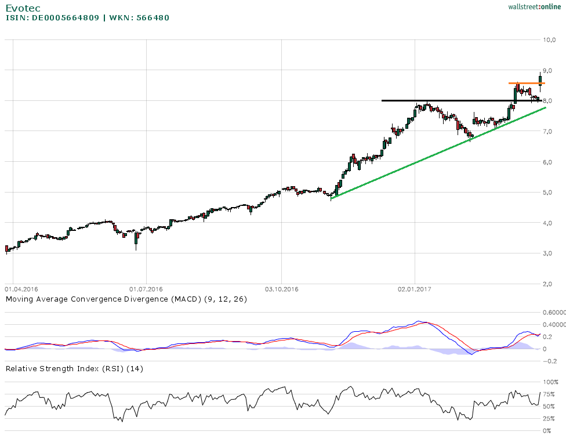Image resolution: width=566 pixels, height=435 pixels.
Task: Click the RSI 0% axis label
Action: pos(547,431)
